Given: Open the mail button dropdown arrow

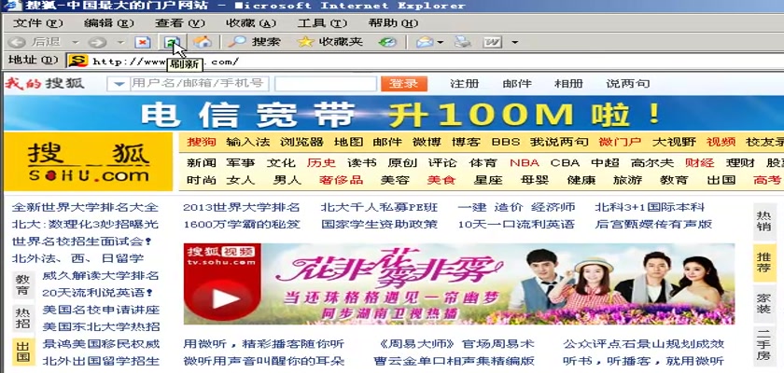Looking at the screenshot, I should (440, 43).
